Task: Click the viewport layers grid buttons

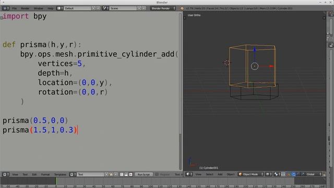Action: [325, 174]
